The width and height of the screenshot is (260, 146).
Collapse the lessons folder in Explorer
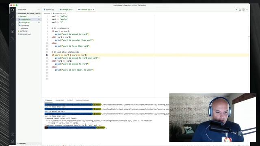pos(29,16)
